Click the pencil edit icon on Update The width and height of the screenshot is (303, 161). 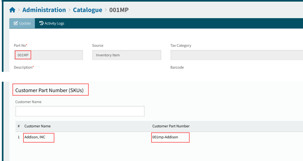[16, 23]
